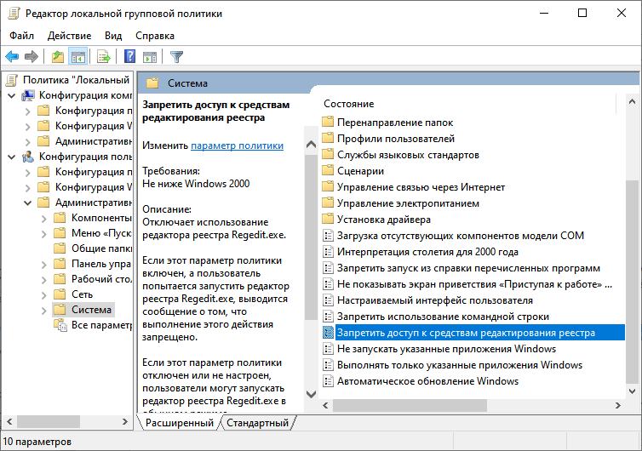Switch to the Расширенный tab
Viewport: 642px width, 451px height.
[x=180, y=423]
